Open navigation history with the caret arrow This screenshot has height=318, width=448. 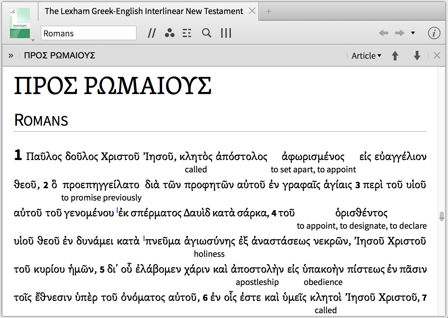tap(413, 33)
